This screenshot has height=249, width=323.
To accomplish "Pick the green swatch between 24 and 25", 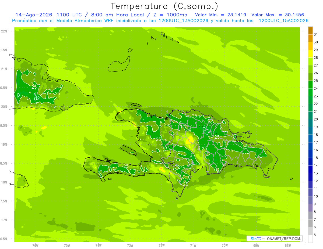I will tap(310, 85).
